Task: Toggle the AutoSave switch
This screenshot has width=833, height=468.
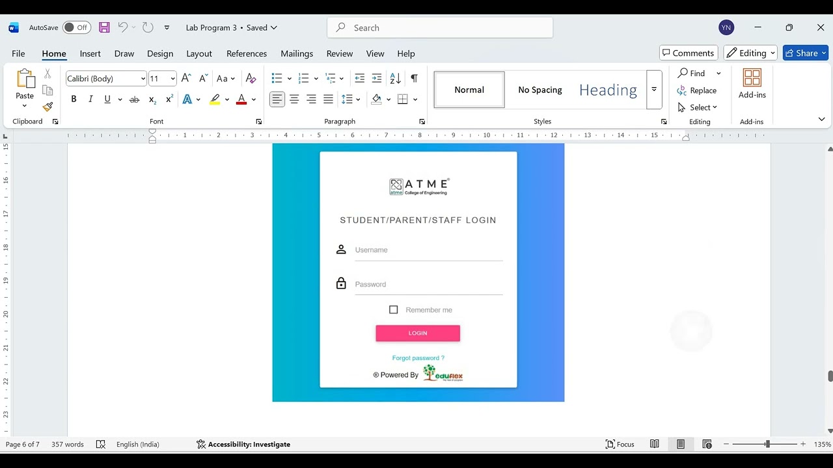Action: pyautogui.click(x=77, y=27)
